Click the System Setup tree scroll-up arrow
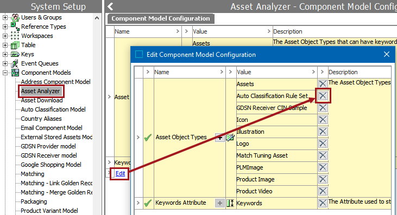This screenshot has width=397, height=215. tap(97, 18)
